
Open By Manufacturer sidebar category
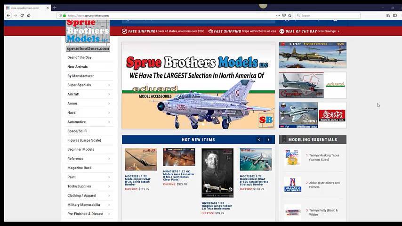click(x=80, y=76)
